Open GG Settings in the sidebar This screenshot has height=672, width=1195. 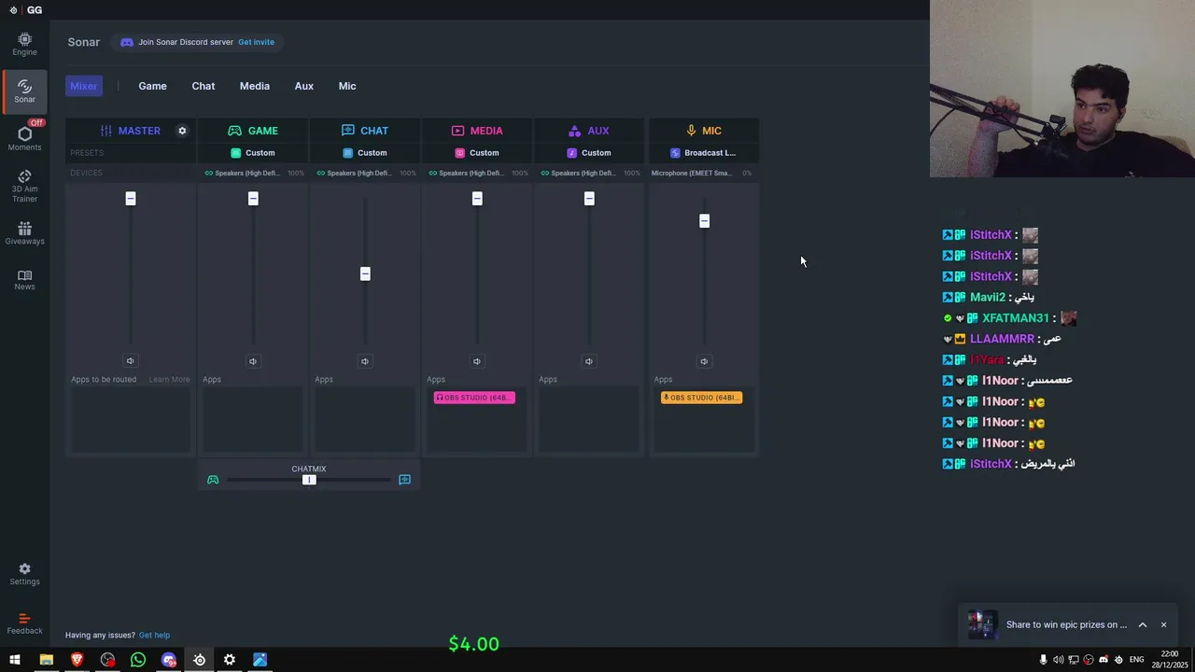pyautogui.click(x=24, y=574)
